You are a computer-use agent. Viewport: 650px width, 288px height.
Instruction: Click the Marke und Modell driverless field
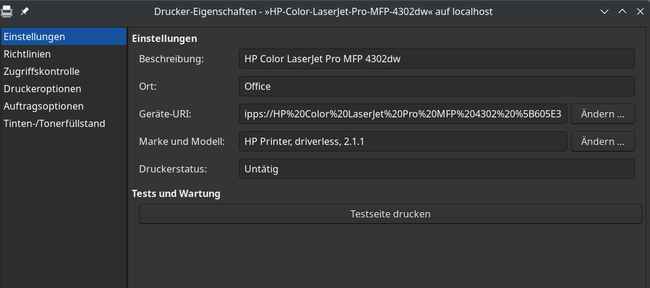[403, 141]
